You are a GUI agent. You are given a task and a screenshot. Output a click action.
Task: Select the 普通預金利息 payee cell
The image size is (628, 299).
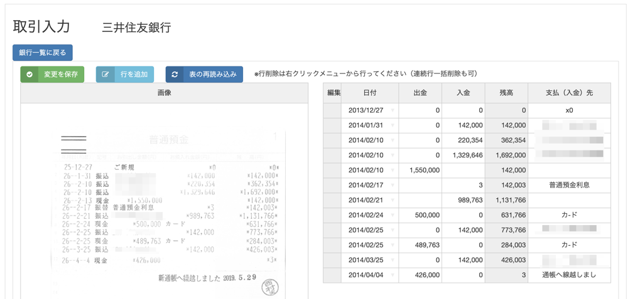[569, 186]
